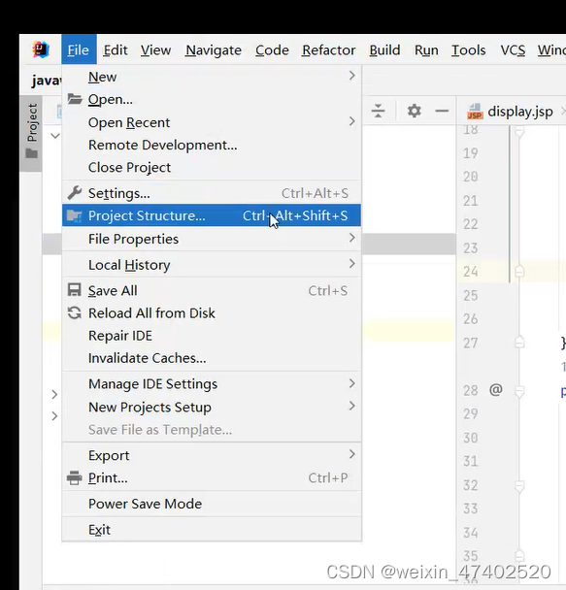Screen dimensions: 566x590
Task: Click the fold marker on line 24
Action: coord(519,272)
